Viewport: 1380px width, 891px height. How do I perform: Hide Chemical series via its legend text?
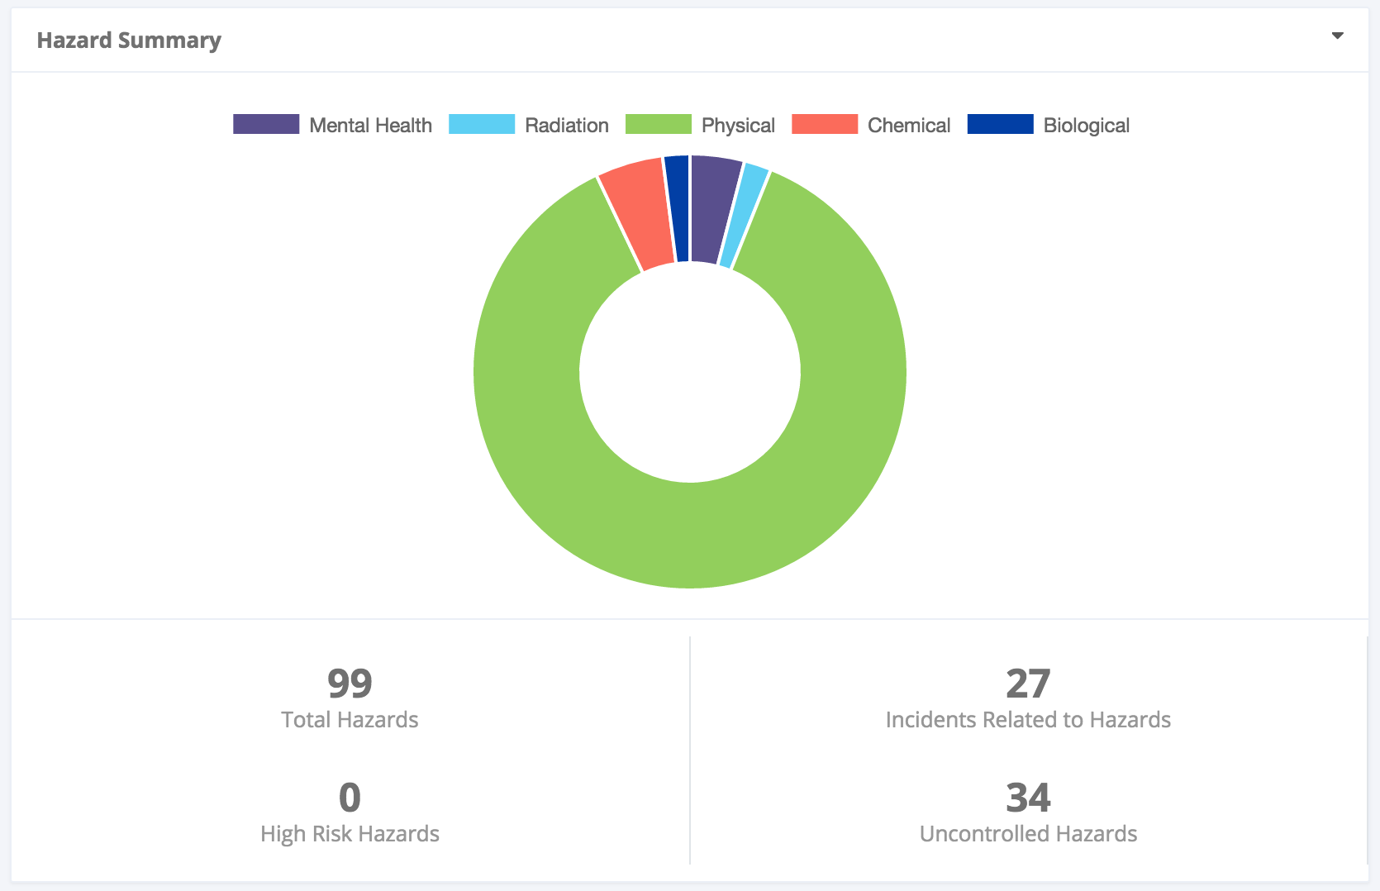pyautogui.click(x=909, y=126)
